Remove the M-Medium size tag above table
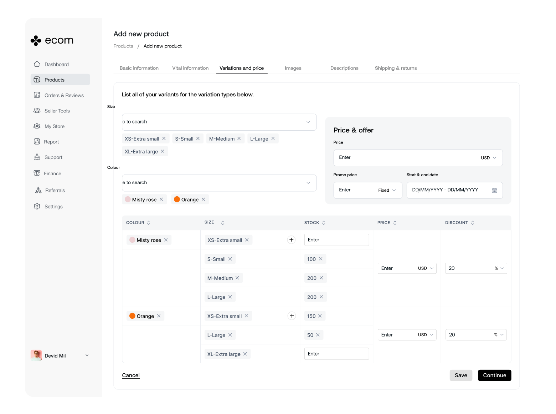 pos(239,138)
